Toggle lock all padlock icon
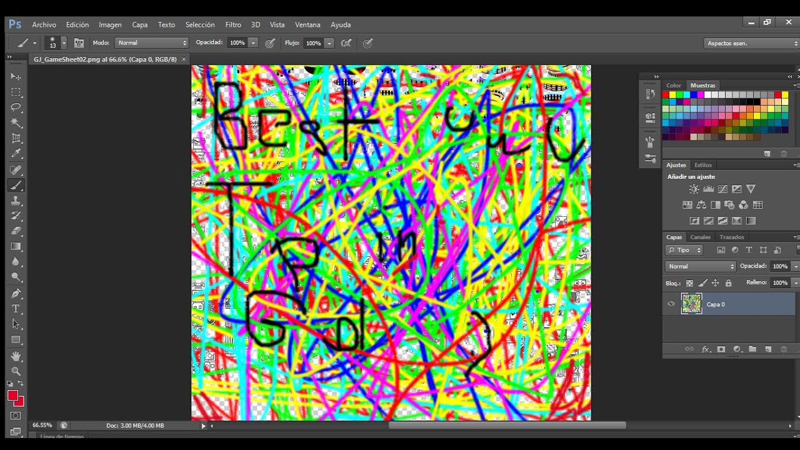The height and width of the screenshot is (450, 800). point(728,283)
